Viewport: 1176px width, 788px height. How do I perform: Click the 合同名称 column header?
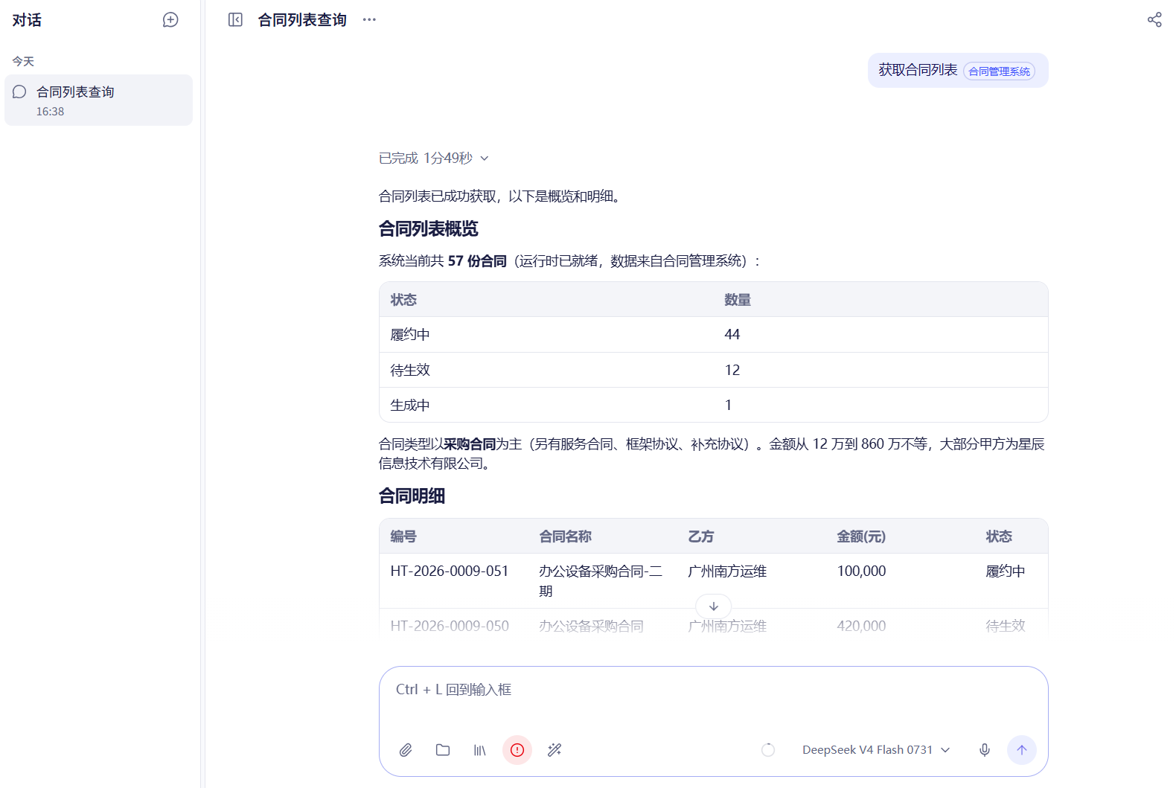coord(566,536)
